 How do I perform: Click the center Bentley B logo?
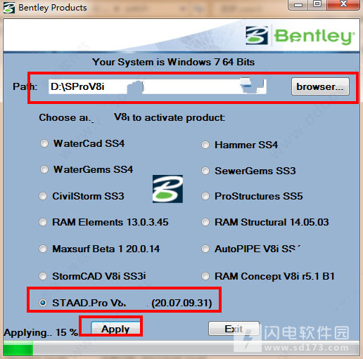coord(167,189)
